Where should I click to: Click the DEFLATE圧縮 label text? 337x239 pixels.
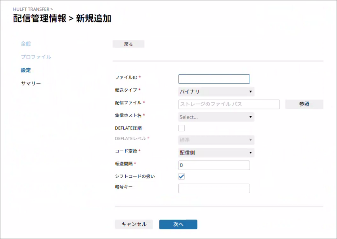click(129, 128)
